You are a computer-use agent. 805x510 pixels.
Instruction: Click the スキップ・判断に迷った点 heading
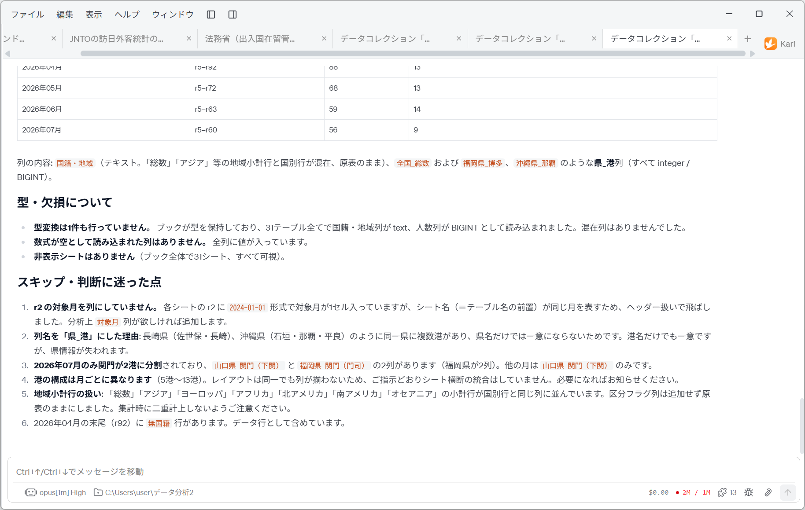(89, 282)
